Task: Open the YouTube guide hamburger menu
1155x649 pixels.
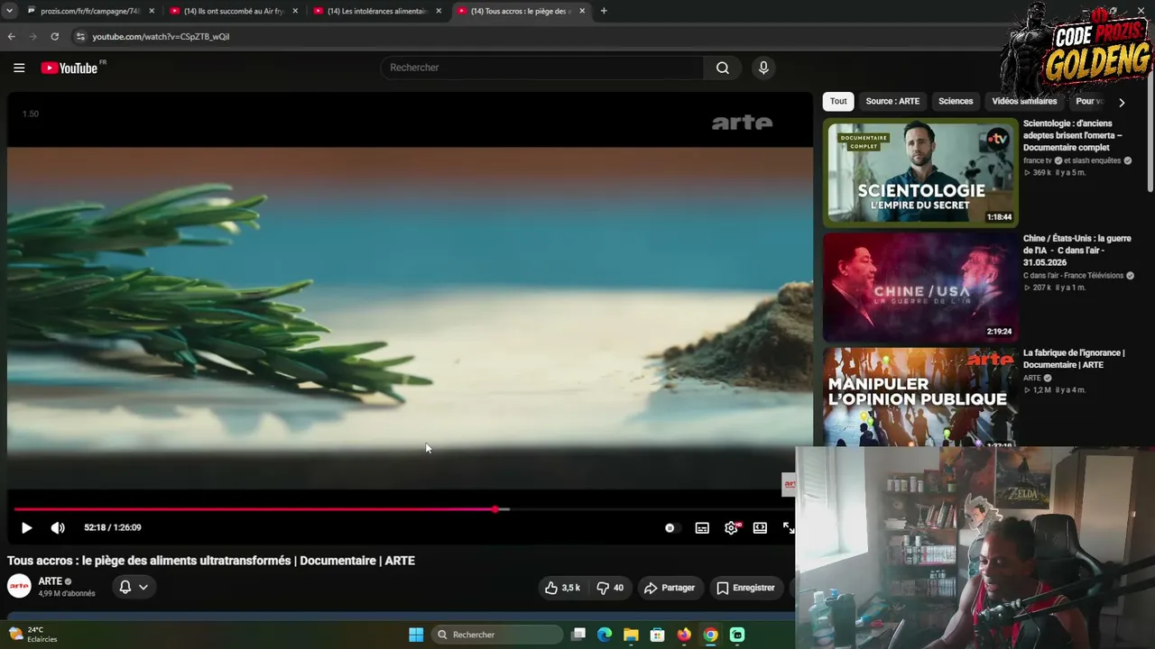Action: coord(19,68)
